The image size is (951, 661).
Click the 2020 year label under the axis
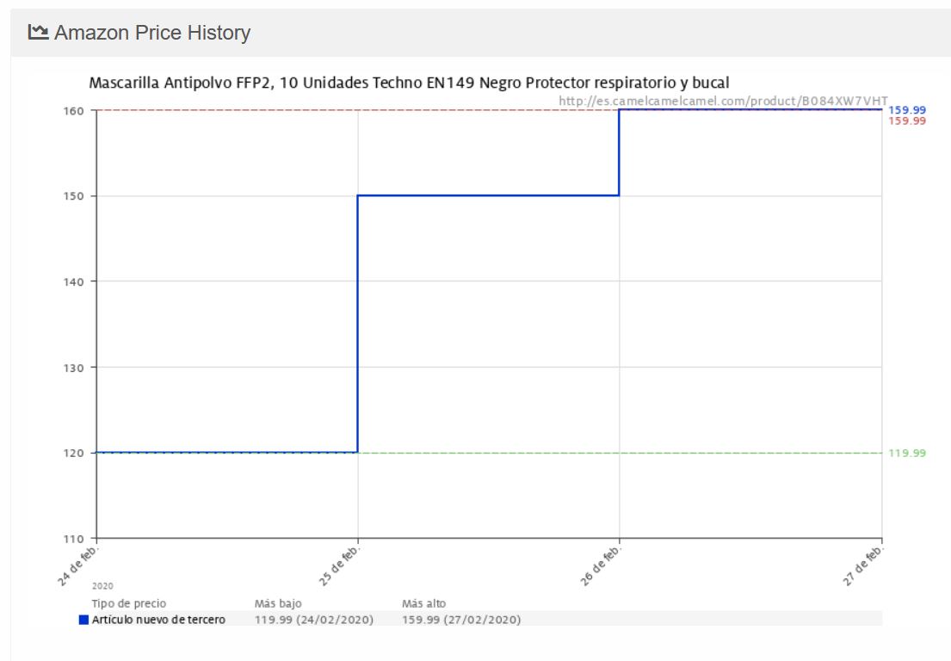coord(102,586)
